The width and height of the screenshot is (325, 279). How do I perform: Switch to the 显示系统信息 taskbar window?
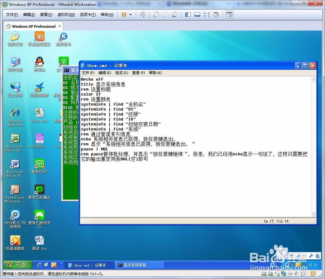[x=139, y=265]
